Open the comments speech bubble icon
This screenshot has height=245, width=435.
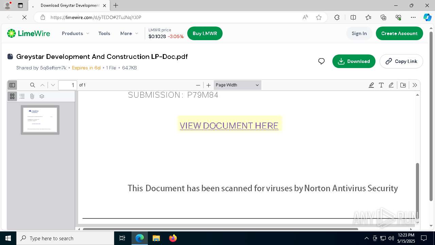tap(321, 61)
